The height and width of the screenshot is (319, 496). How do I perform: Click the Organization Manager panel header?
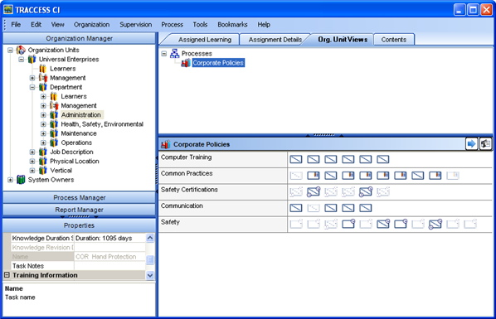tap(79, 38)
